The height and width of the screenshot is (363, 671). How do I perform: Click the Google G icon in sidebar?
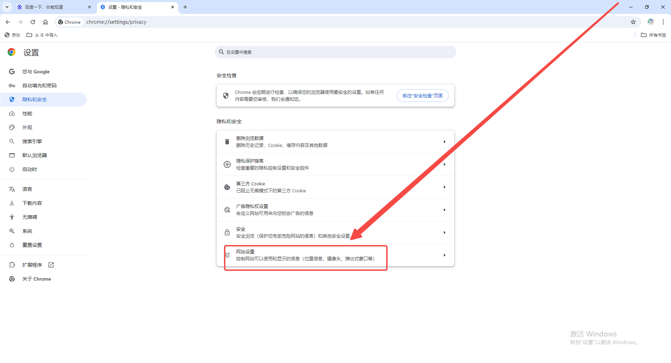pos(12,72)
